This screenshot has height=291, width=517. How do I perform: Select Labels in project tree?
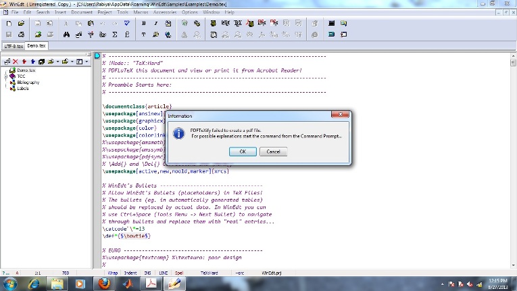point(23,89)
